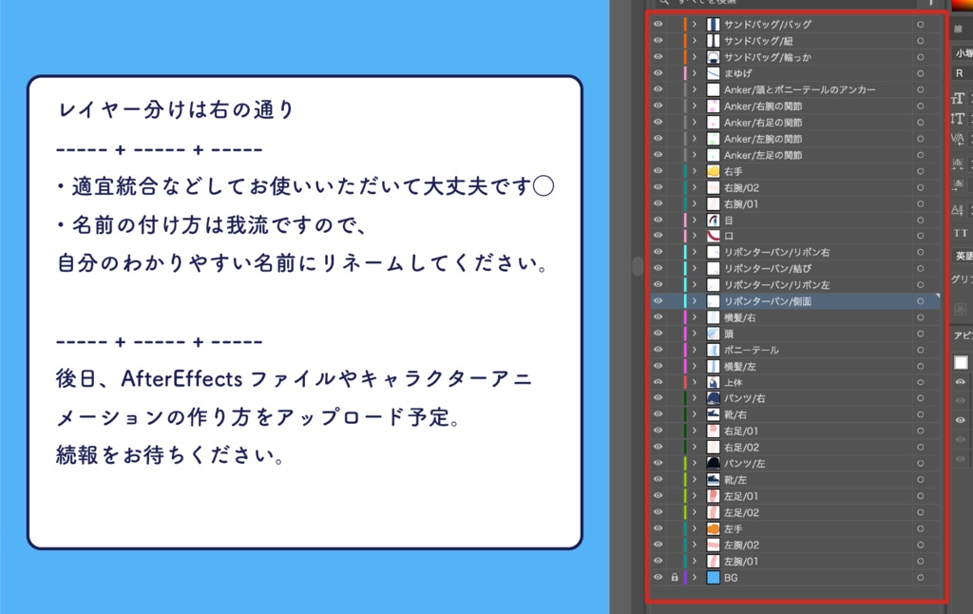Screen dimensions: 973x614
Task: Click the lock icon on BG layer
Action: coord(675,577)
